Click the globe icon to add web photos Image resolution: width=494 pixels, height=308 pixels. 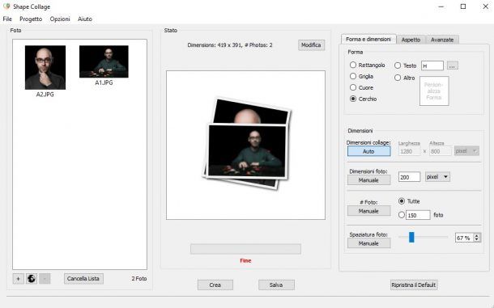coord(32,278)
